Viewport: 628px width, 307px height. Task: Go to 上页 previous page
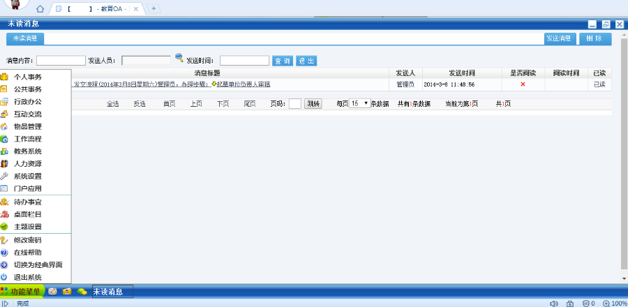tap(196, 104)
